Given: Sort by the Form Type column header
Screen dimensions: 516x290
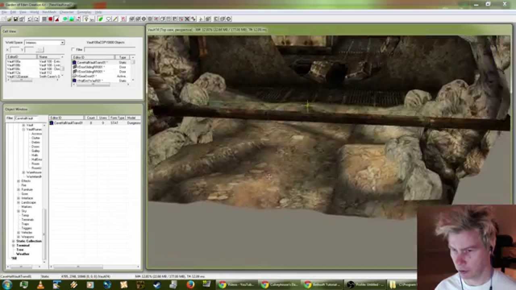Looking at the screenshot, I should click(x=117, y=118).
